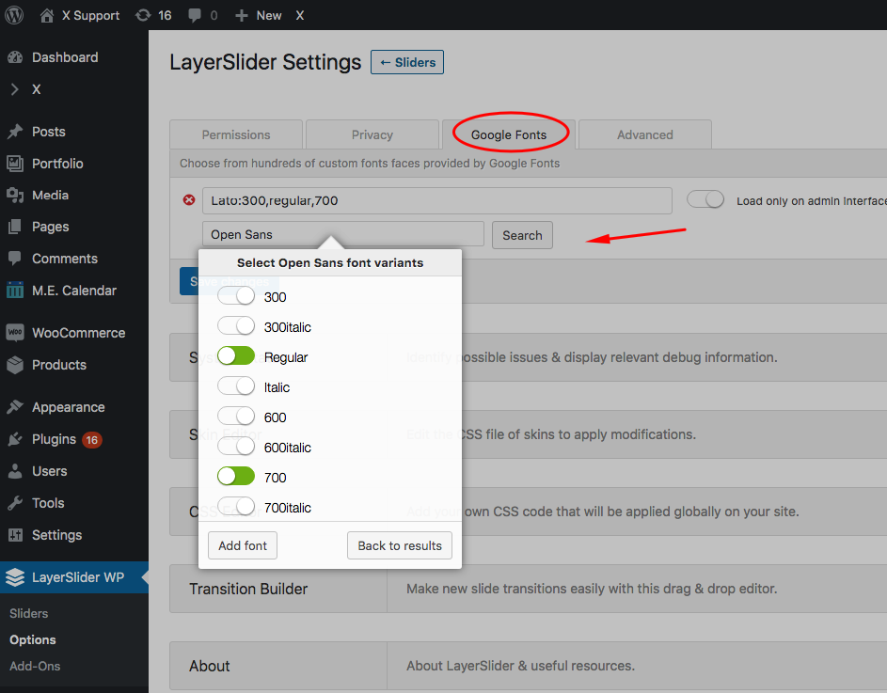
Task: Toggle Load only on admin interface switch
Action: tap(705, 199)
